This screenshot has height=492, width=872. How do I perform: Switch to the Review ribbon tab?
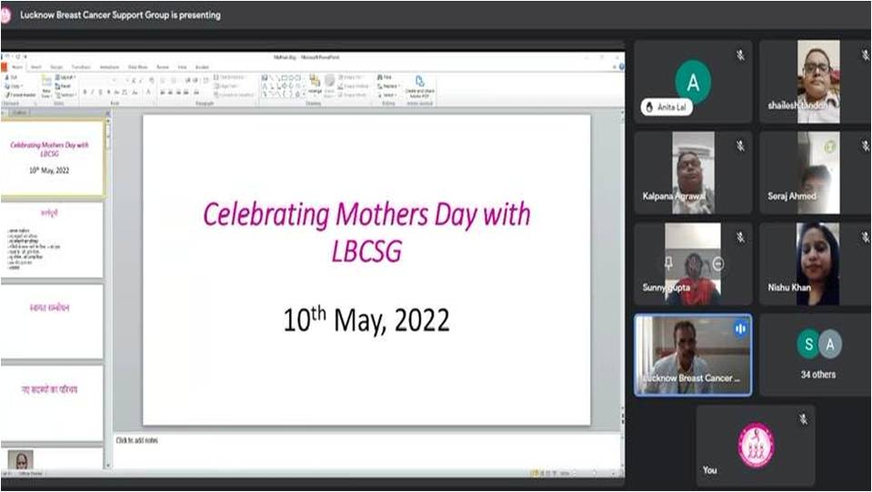point(163,67)
